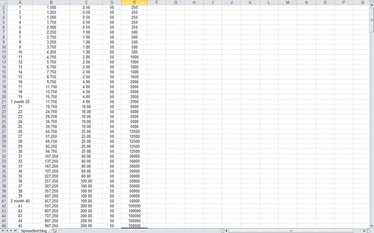Select the 1000 cell in row 16
Screen dimensions: 374x233
point(134,77)
